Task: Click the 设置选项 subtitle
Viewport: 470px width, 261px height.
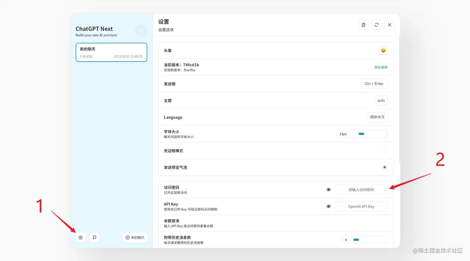Action: pyautogui.click(x=166, y=30)
